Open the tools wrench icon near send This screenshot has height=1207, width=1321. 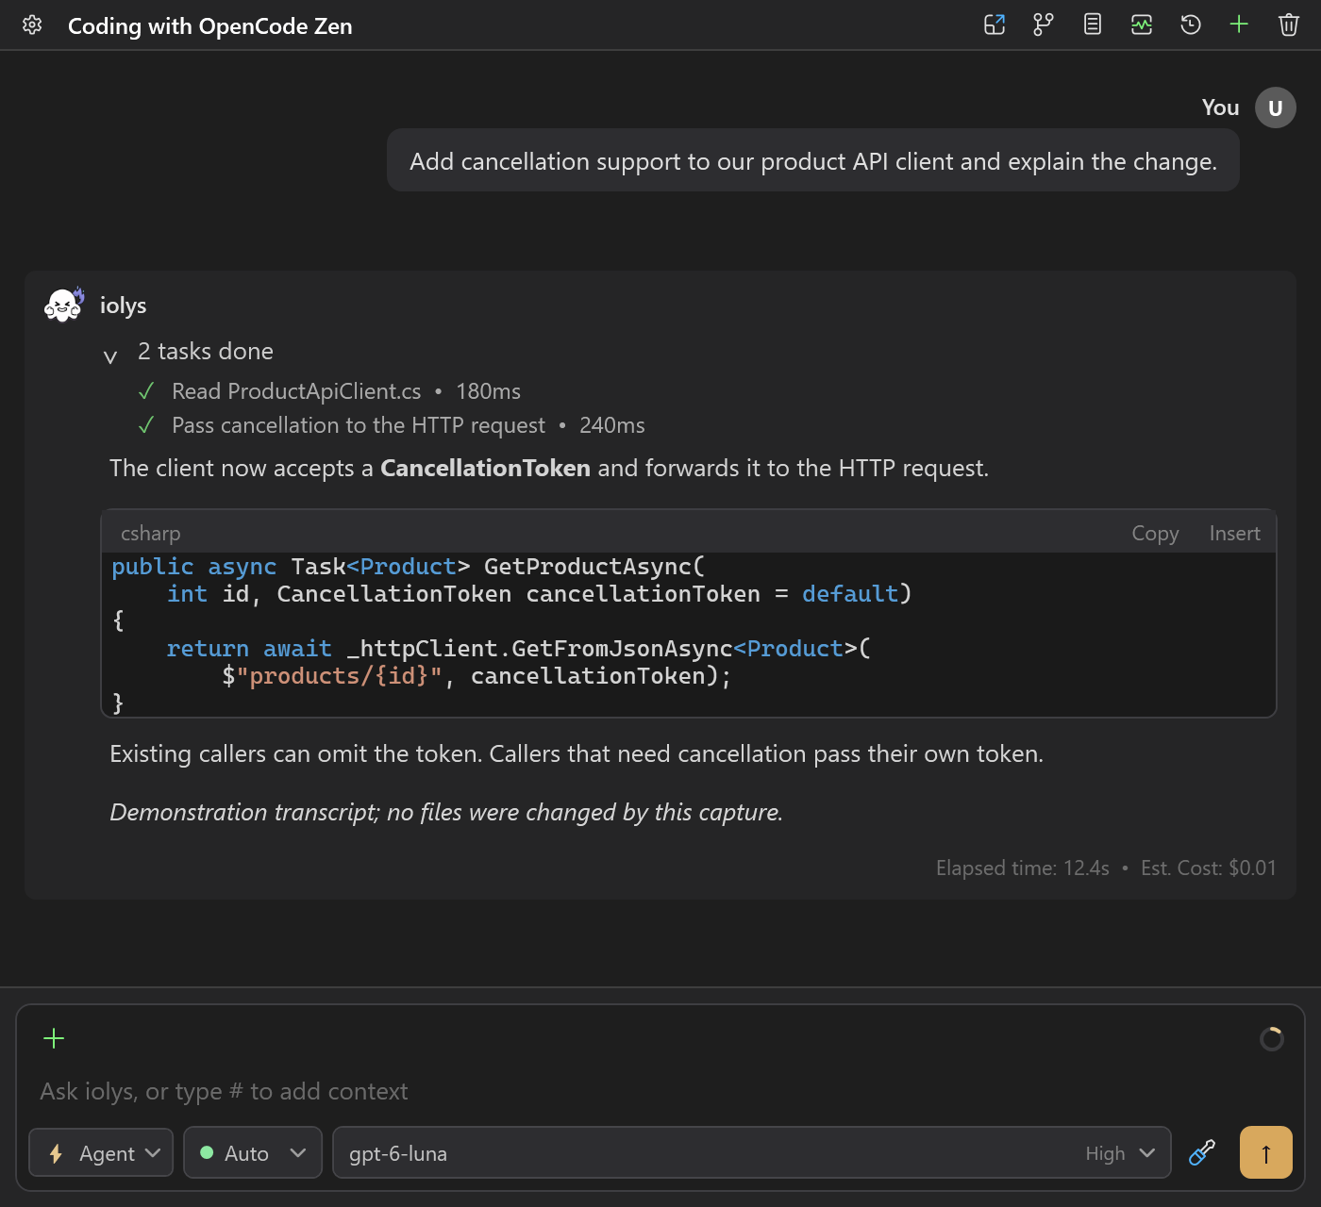pyautogui.click(x=1202, y=1152)
